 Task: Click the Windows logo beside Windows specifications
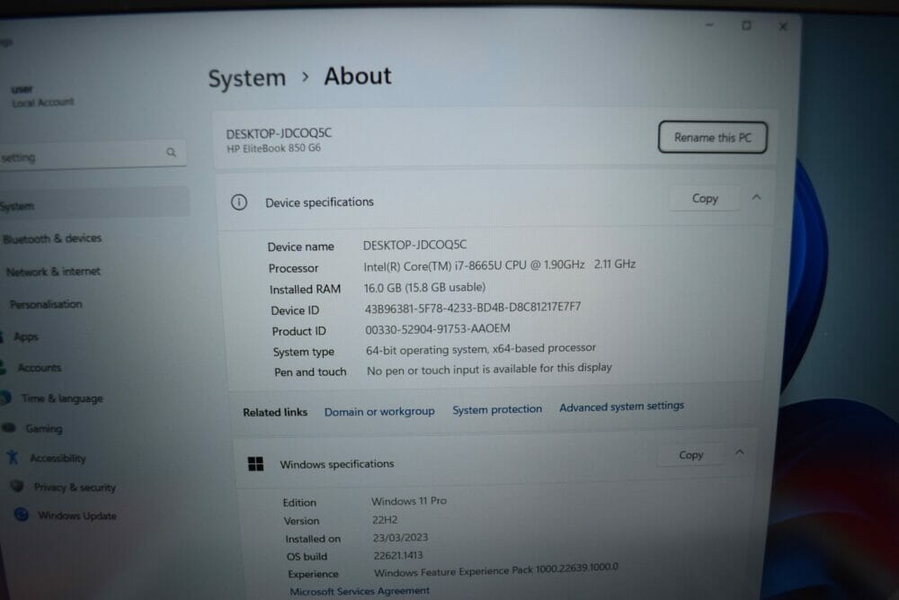pyautogui.click(x=255, y=463)
